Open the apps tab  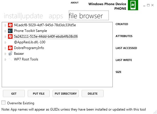pyautogui.click(x=56, y=16)
